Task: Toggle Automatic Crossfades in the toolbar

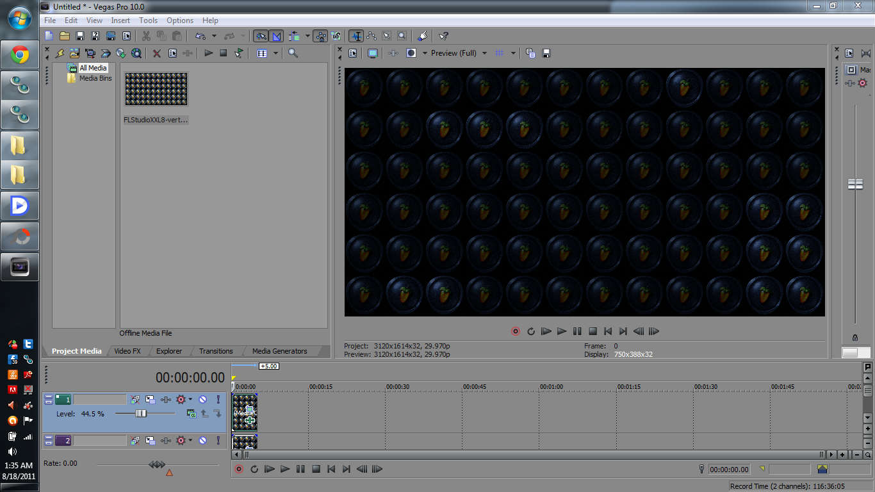Action: pyautogui.click(x=276, y=36)
